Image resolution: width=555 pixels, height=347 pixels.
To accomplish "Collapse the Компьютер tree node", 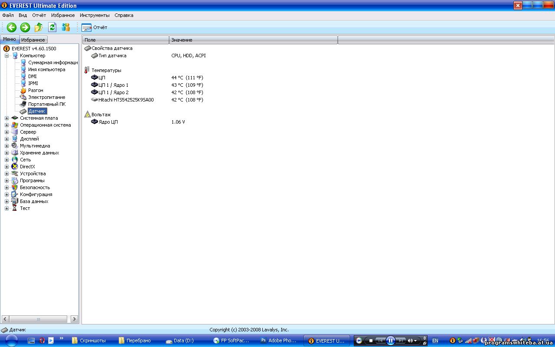I will pos(7,56).
